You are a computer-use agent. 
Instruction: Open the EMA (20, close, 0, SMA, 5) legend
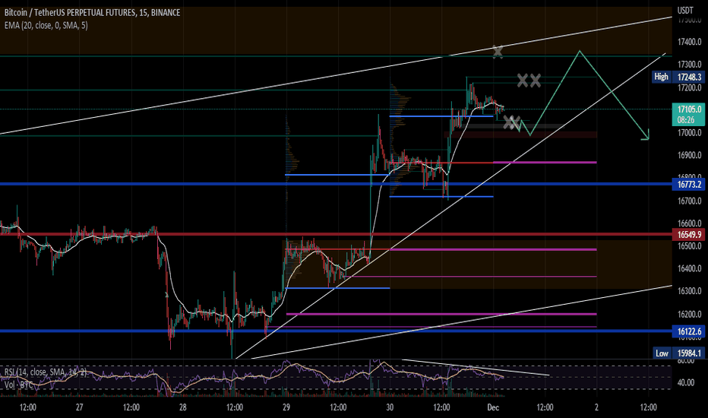(x=46, y=26)
